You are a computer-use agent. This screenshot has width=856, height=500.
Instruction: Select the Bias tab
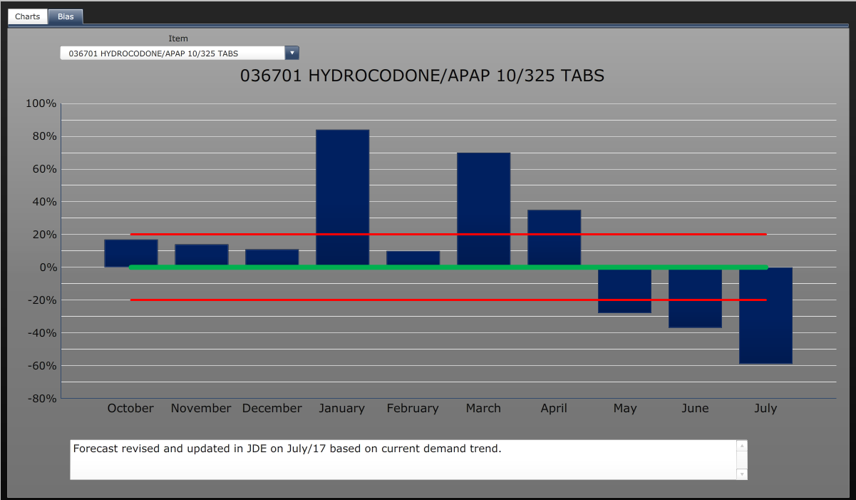pyautogui.click(x=65, y=16)
